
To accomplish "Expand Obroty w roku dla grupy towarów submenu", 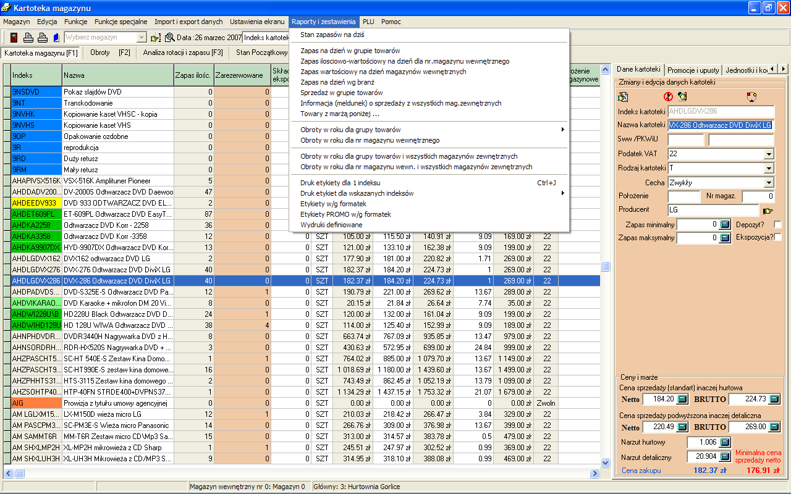I will (429, 130).
